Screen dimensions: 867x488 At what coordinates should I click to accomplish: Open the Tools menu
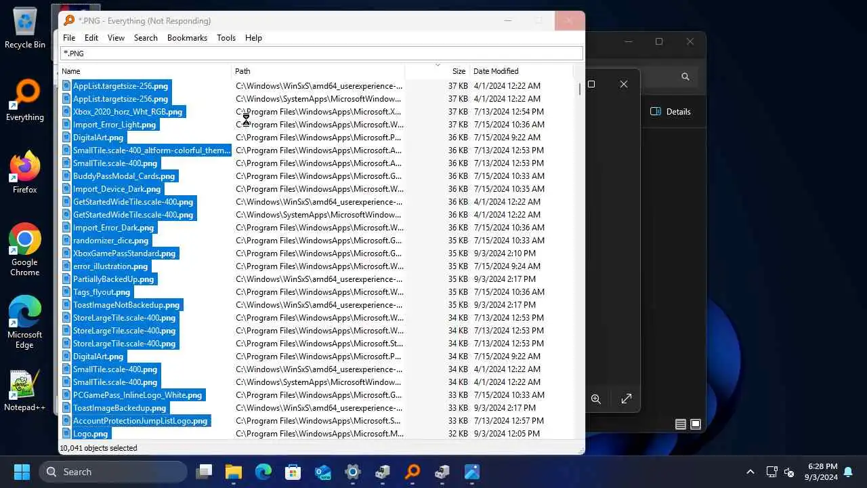(x=226, y=38)
